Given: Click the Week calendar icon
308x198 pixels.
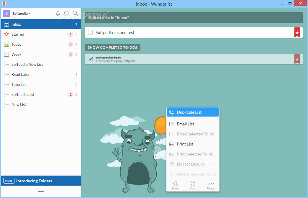Looking at the screenshot, I should pyautogui.click(x=6, y=54).
